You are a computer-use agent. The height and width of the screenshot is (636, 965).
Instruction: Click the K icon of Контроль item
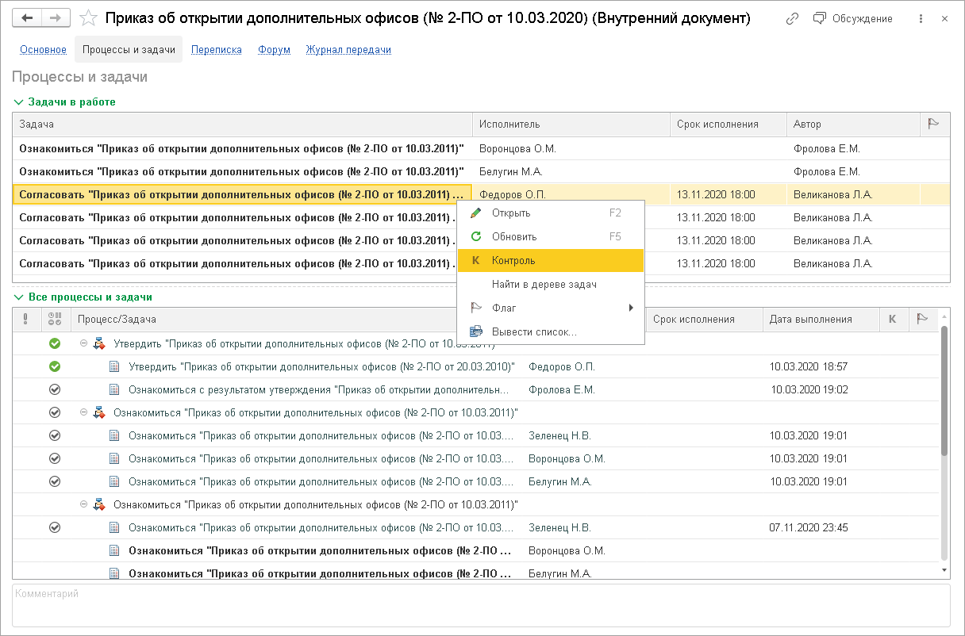click(x=475, y=260)
